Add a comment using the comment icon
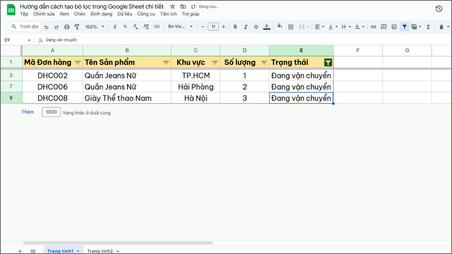 tap(384, 26)
